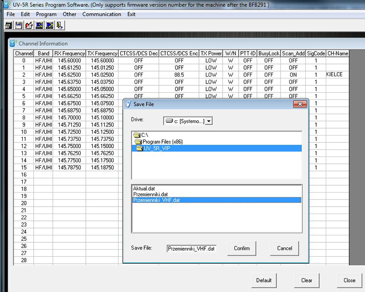Click RX frequency 145.61250 cell

69,68
